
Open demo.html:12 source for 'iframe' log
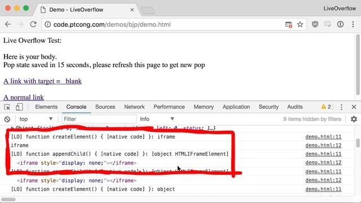323,145
